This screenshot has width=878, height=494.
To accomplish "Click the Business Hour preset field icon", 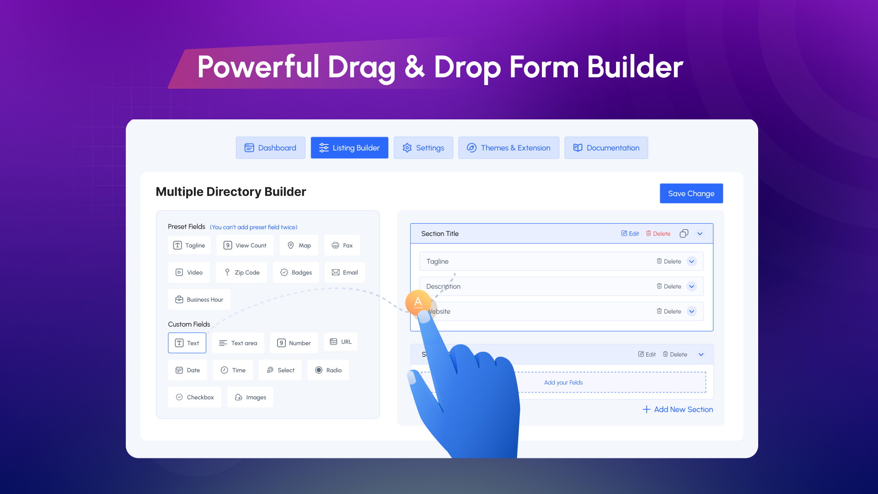I will click(179, 299).
